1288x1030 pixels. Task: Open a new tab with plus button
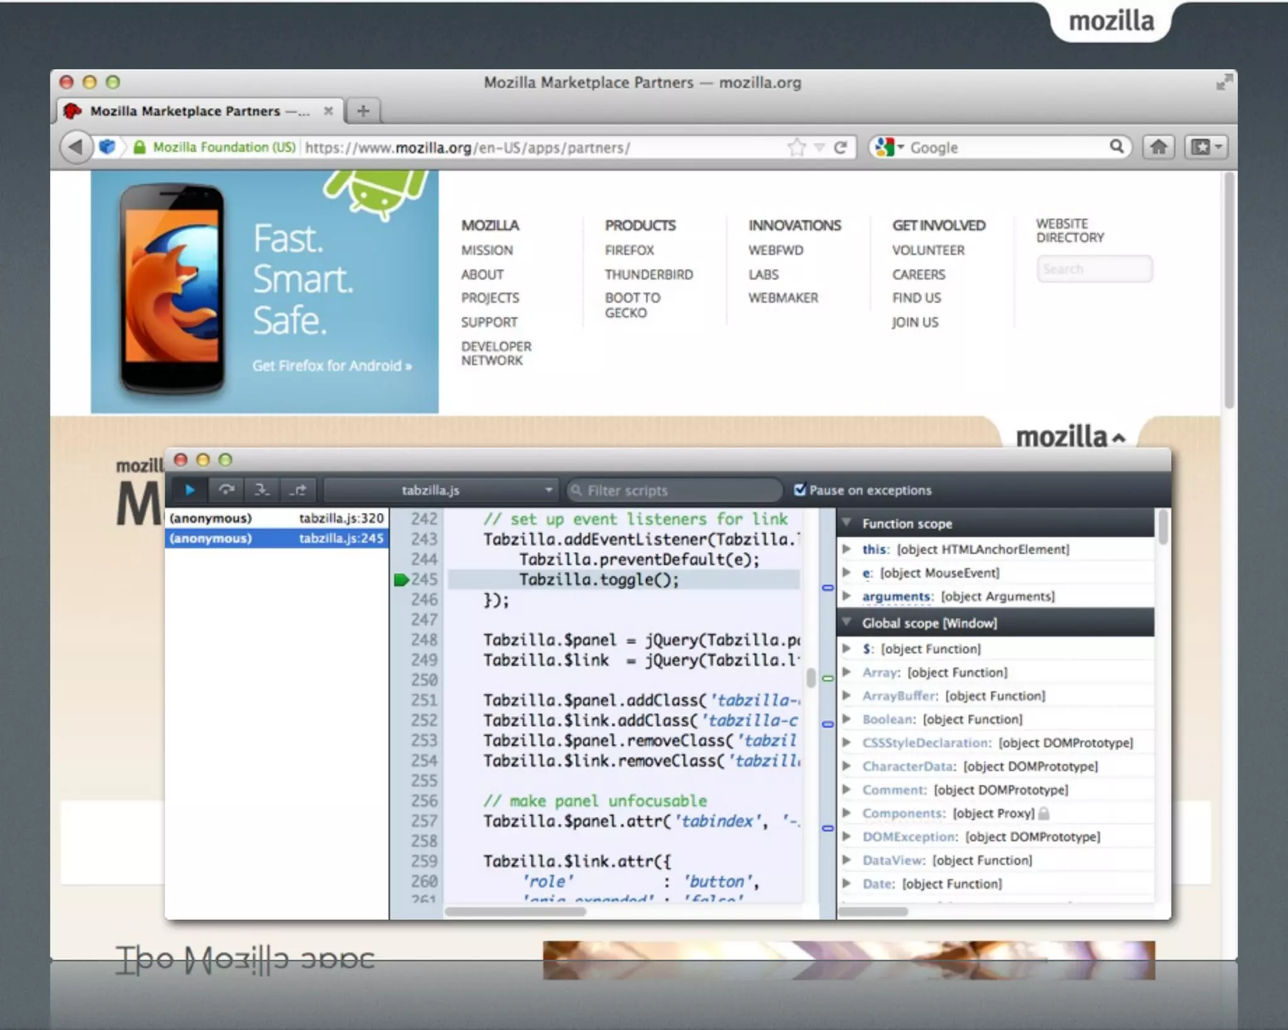[x=363, y=111]
